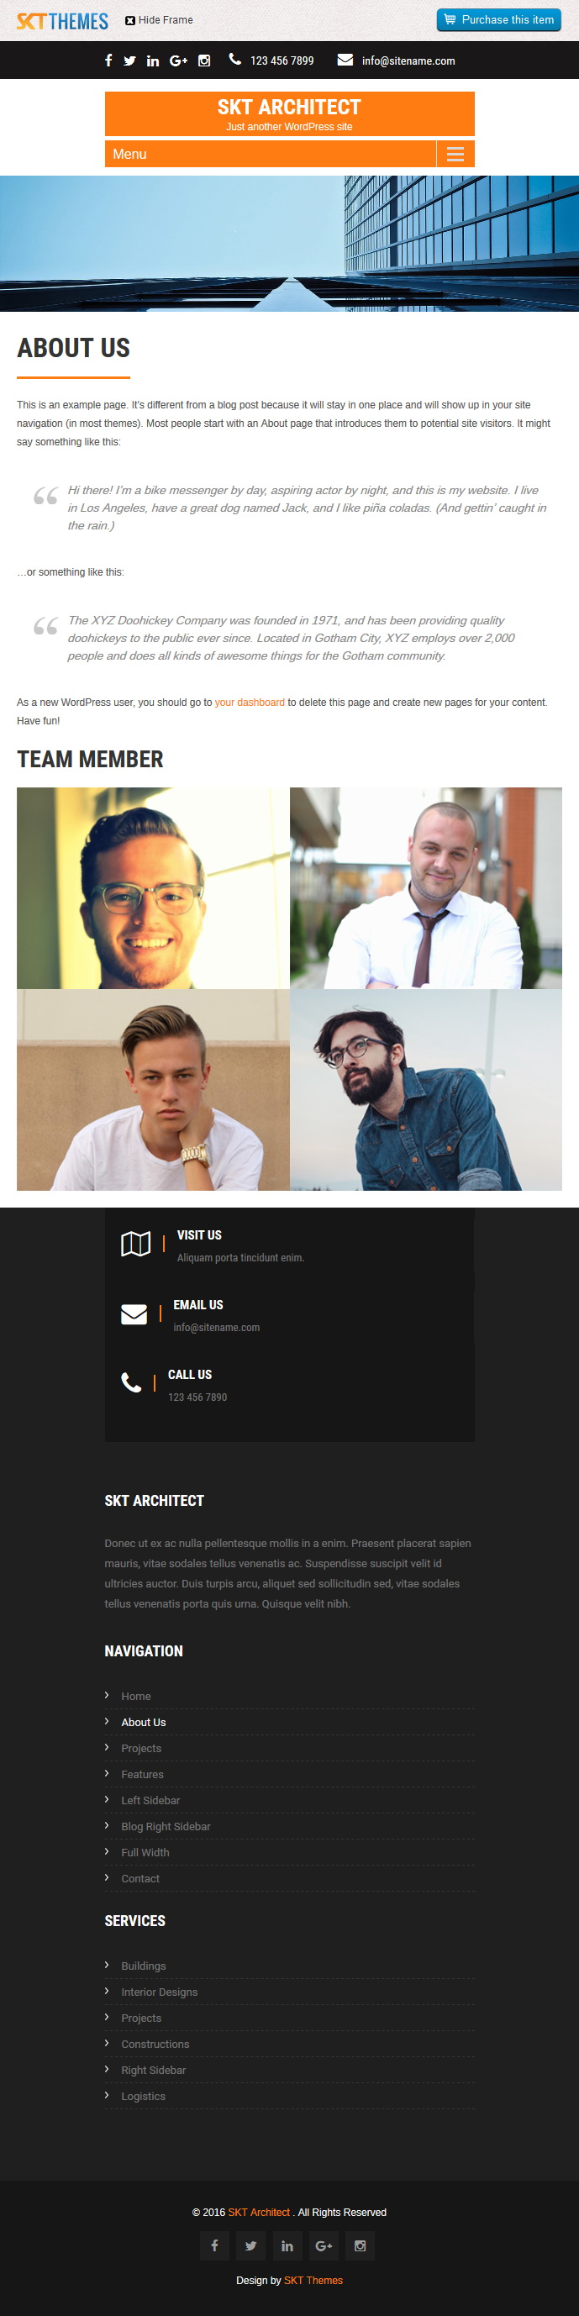Image resolution: width=579 pixels, height=2316 pixels.
Task: Click the footer Facebook square icon
Action: click(214, 2245)
